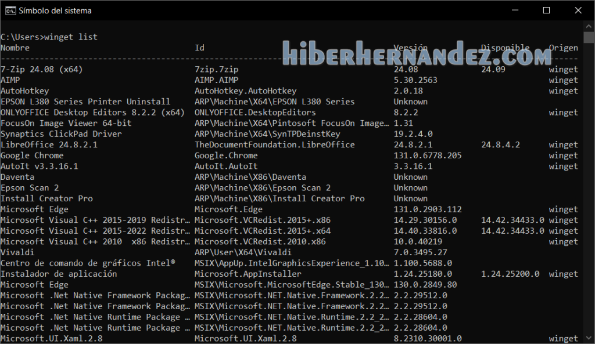
Task: Minimize the Command Prompt window
Action: coord(515,10)
